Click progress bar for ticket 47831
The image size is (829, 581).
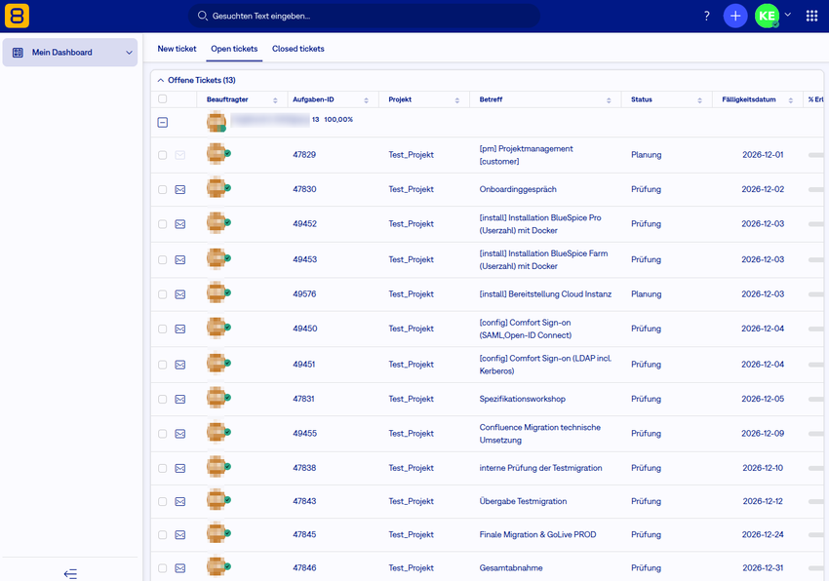pos(815,399)
